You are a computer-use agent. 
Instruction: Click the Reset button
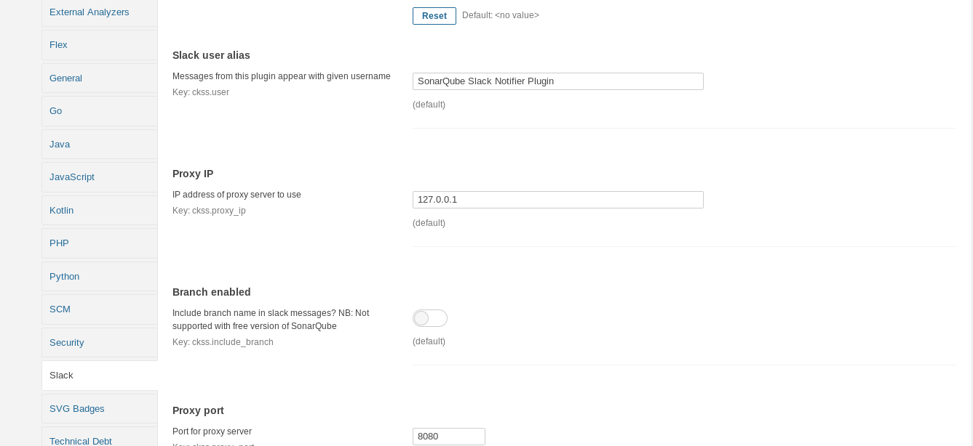pyautogui.click(x=434, y=16)
